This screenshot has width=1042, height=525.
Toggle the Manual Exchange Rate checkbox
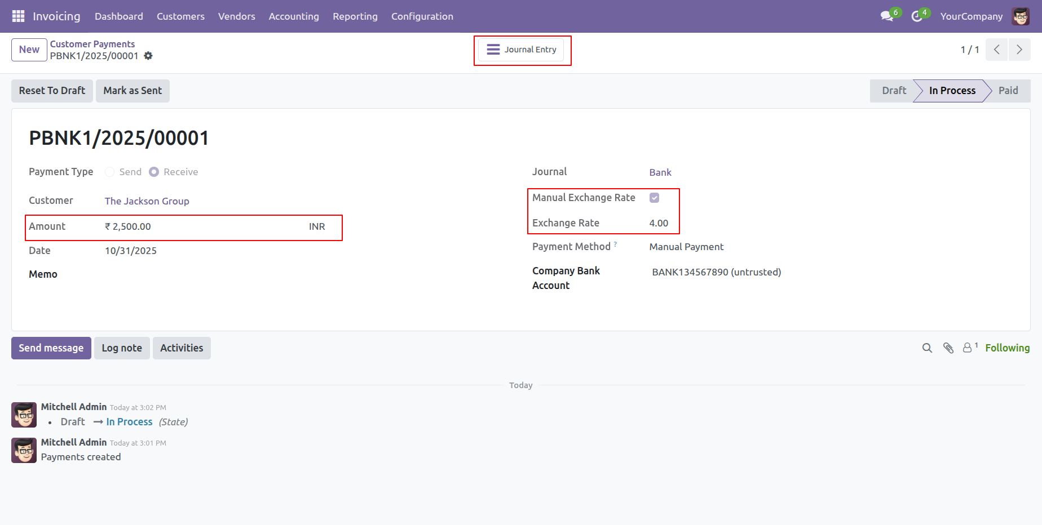click(x=654, y=198)
